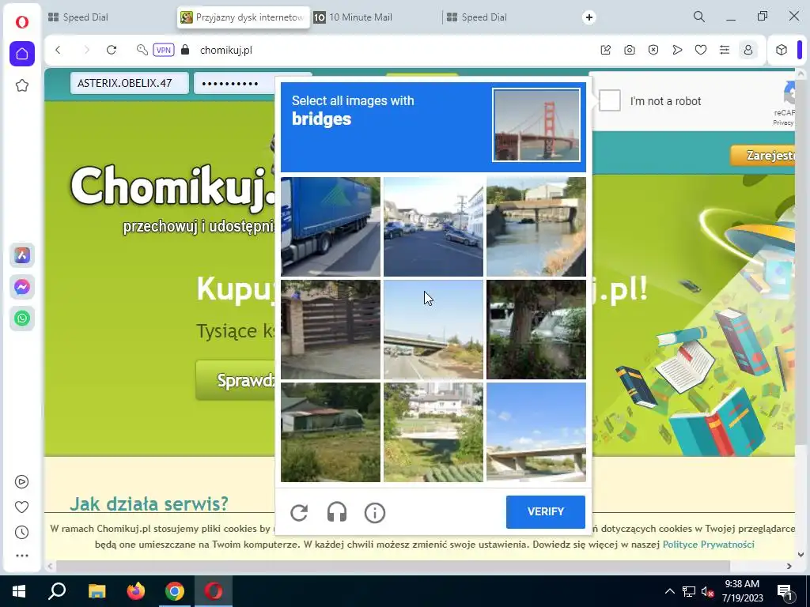Click the VERIFY button
Screen dimensions: 810x607
click(546, 511)
